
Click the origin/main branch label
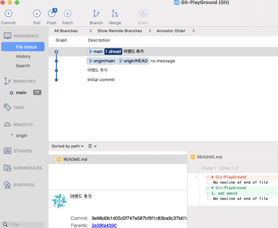pyautogui.click(x=102, y=61)
